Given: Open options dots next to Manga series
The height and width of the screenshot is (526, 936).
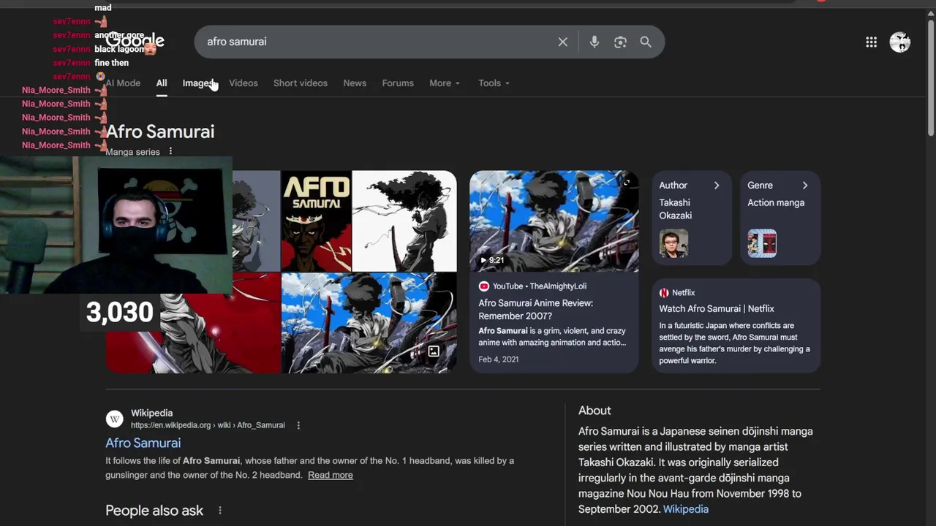Looking at the screenshot, I should tap(170, 152).
